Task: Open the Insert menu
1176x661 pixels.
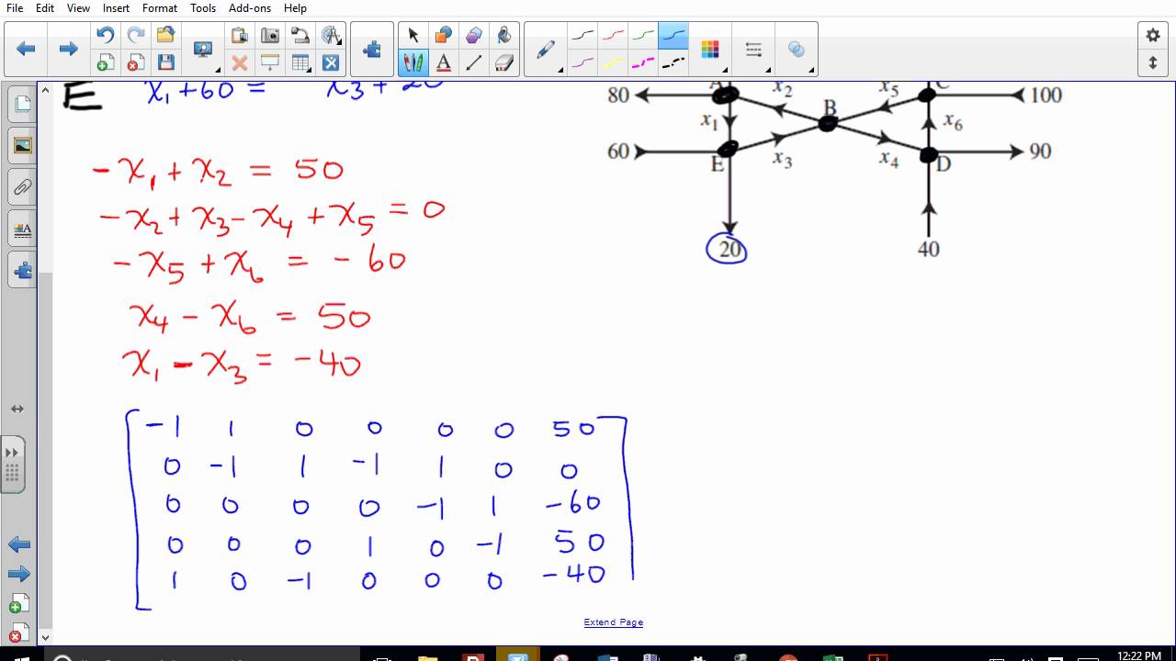Action: coord(116,7)
